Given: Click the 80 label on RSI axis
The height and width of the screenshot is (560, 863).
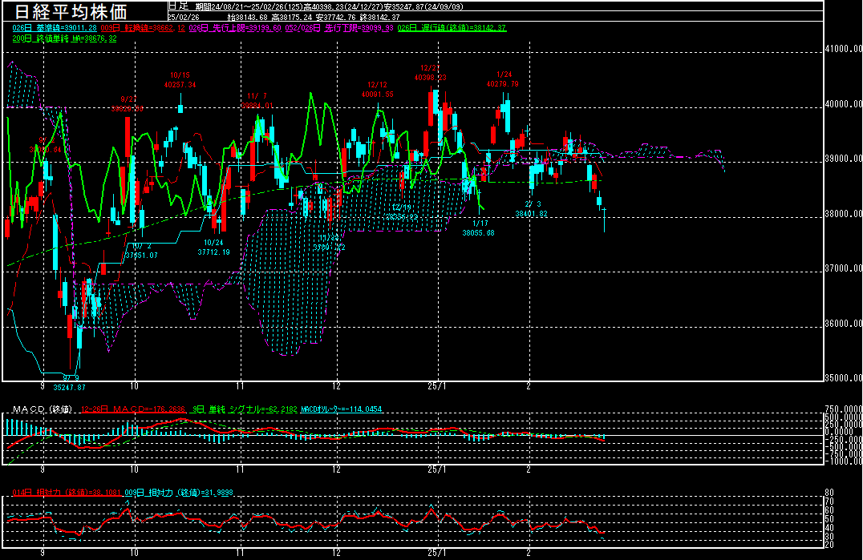Looking at the screenshot, I should point(829,493).
